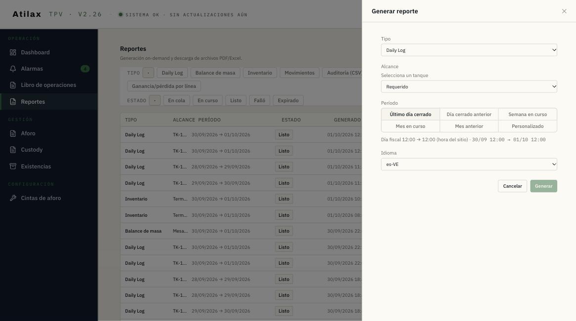Image resolution: width=576 pixels, height=321 pixels.
Task: Select the Mes anterior period
Action: tap(469, 126)
